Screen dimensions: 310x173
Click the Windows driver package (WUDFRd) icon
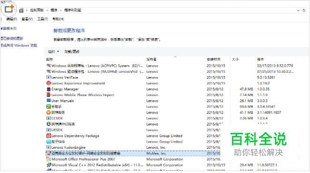(x=49, y=71)
